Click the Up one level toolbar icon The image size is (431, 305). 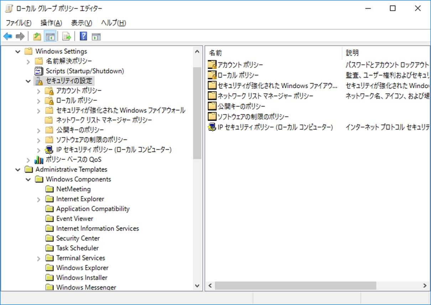(x=37, y=36)
